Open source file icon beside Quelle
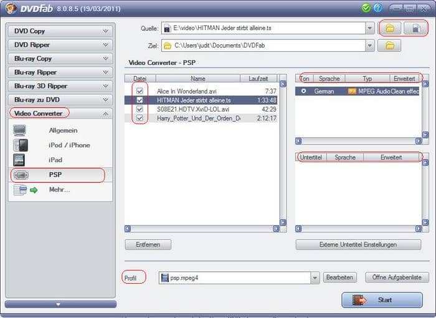This screenshot has width=436, height=318. coord(415,28)
